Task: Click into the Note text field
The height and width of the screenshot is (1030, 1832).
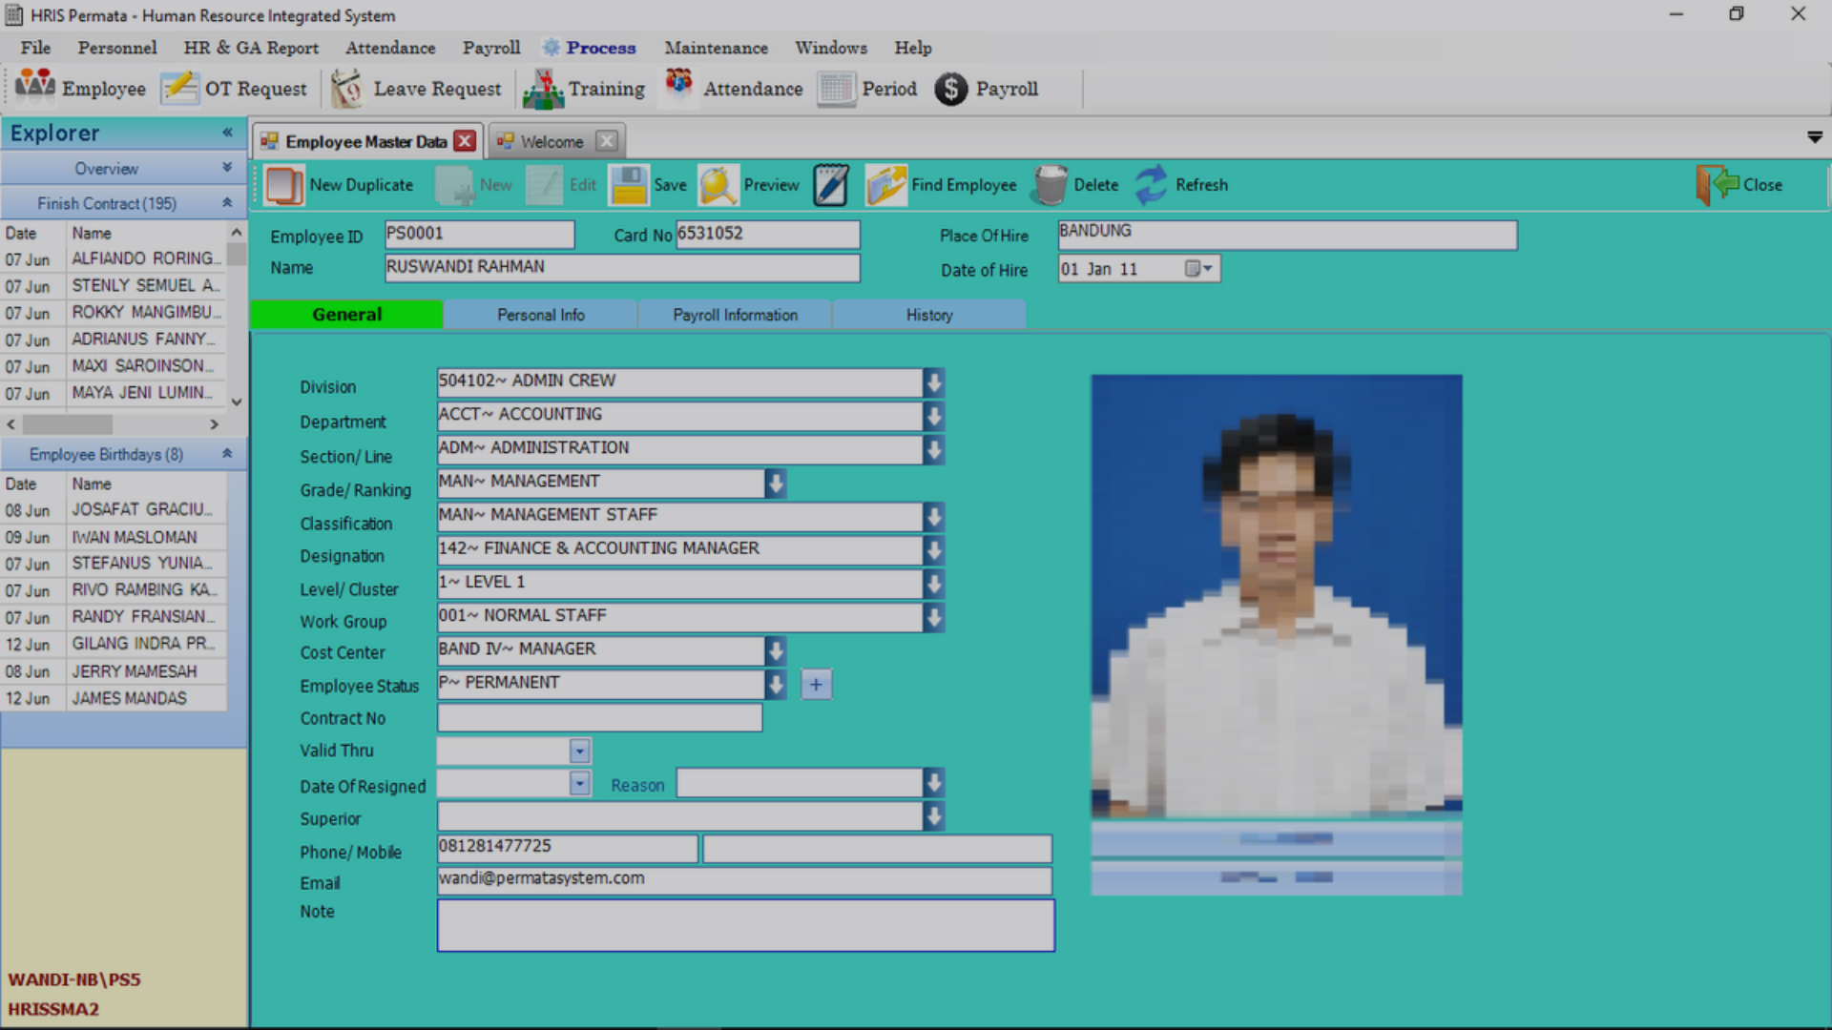Action: 745,925
